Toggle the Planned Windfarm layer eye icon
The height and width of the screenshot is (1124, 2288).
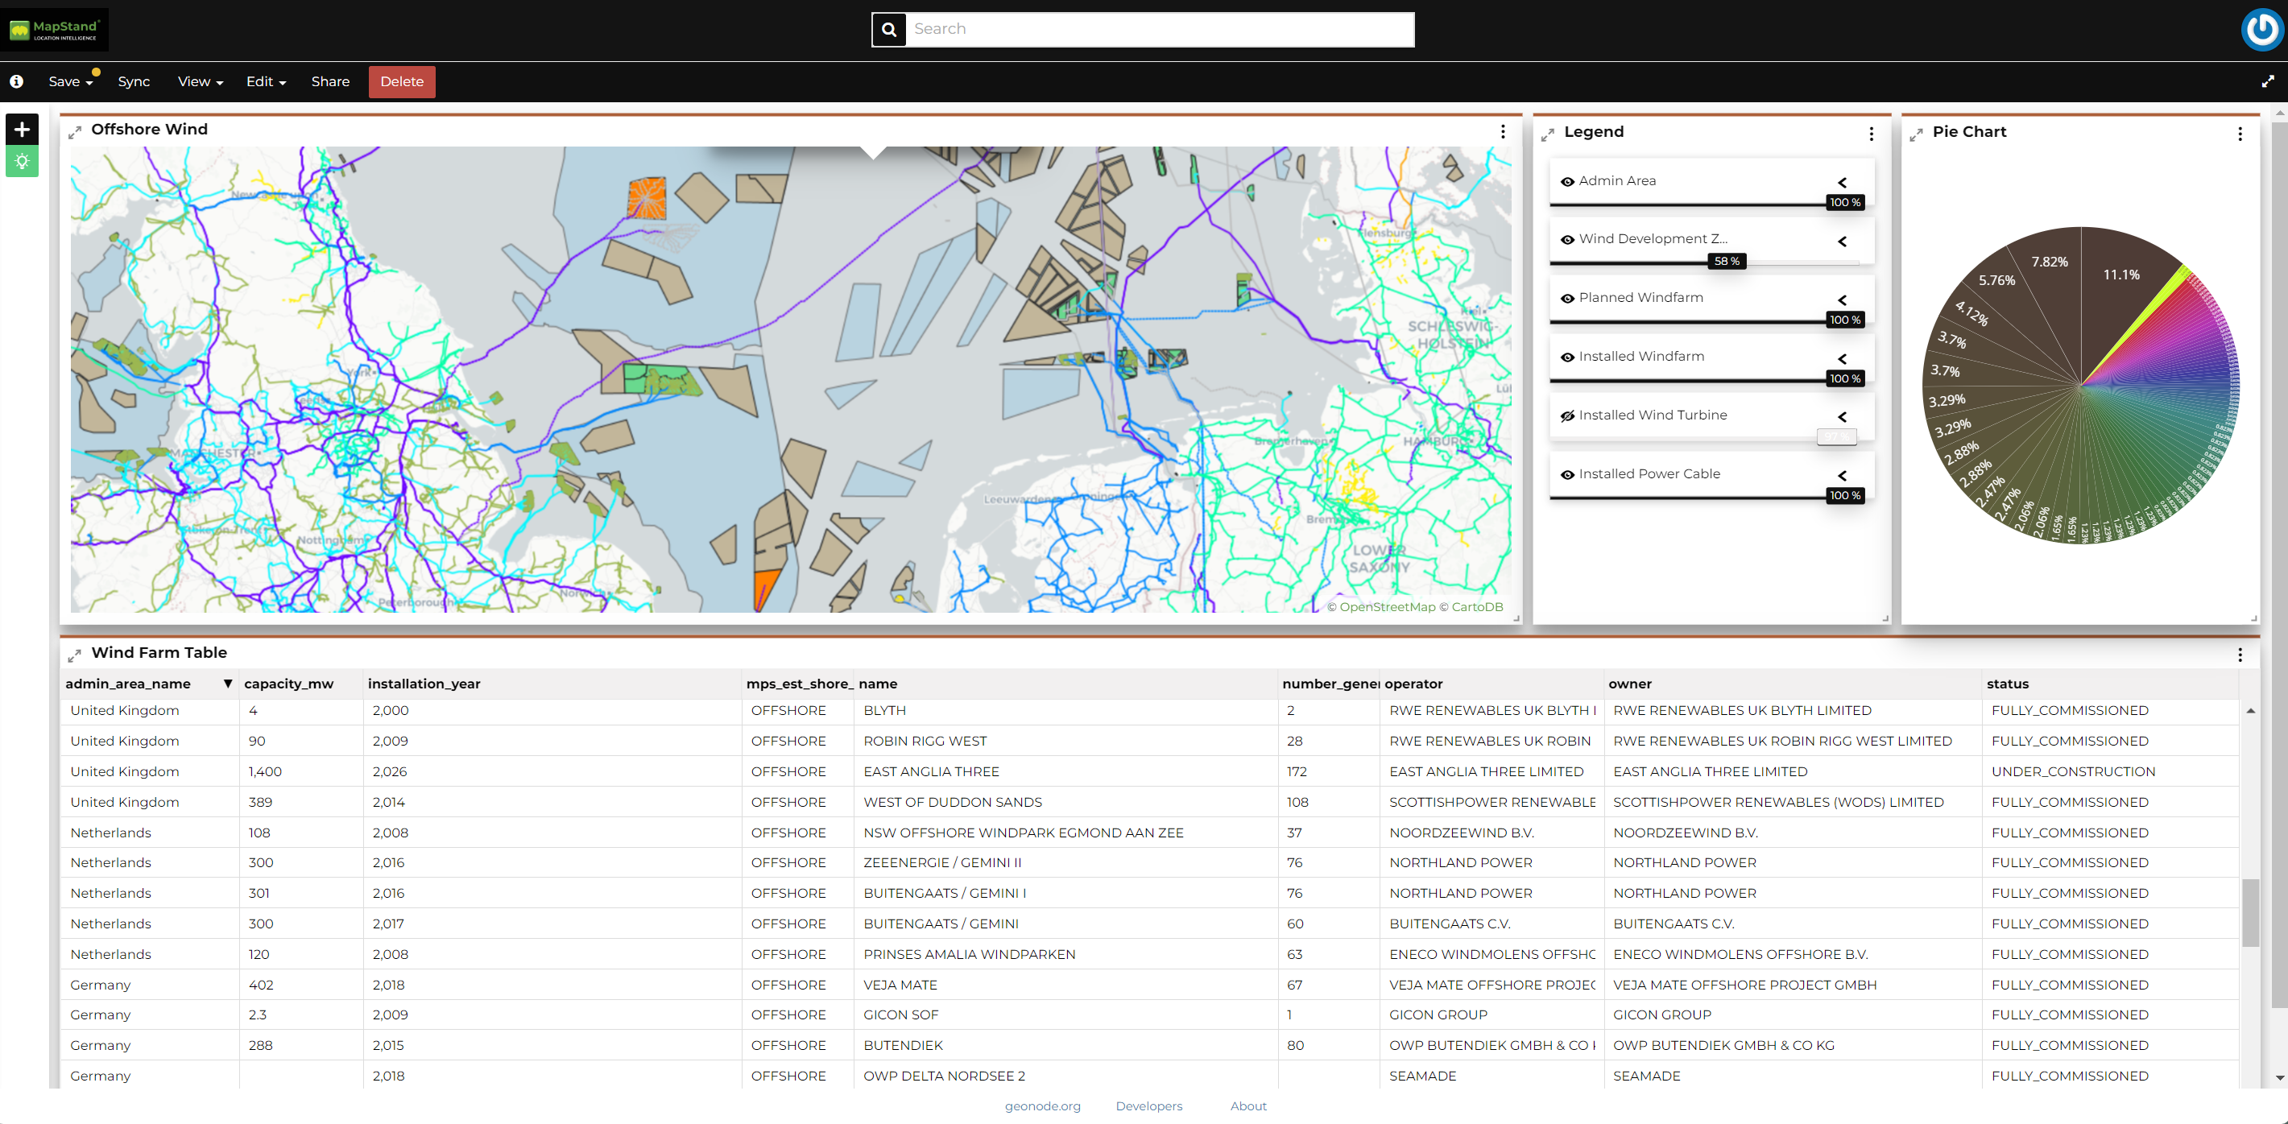1569,300
